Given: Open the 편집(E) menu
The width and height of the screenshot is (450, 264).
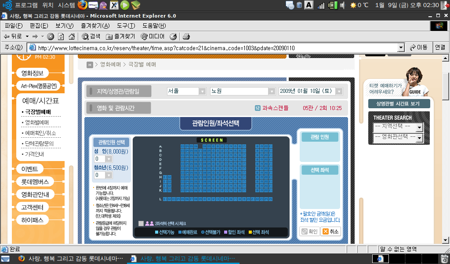Looking at the screenshot, I should (39, 26).
